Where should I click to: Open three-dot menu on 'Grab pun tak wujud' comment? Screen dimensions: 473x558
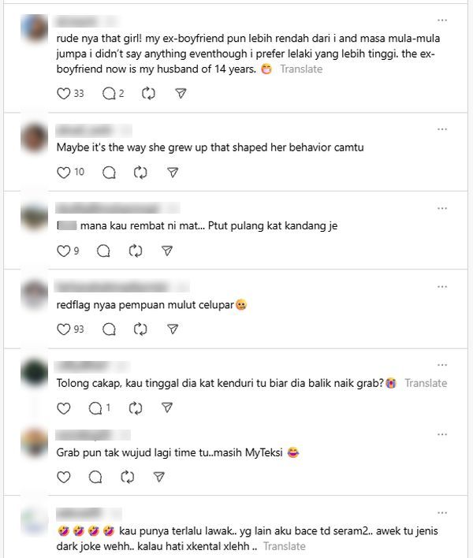click(x=442, y=434)
